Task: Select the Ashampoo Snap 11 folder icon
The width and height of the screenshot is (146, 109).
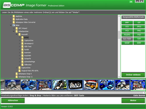Action: click(17, 77)
